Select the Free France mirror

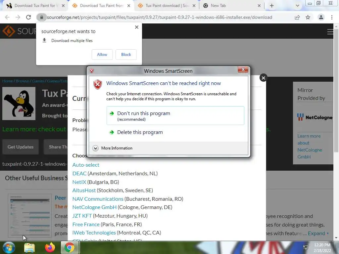(86, 225)
